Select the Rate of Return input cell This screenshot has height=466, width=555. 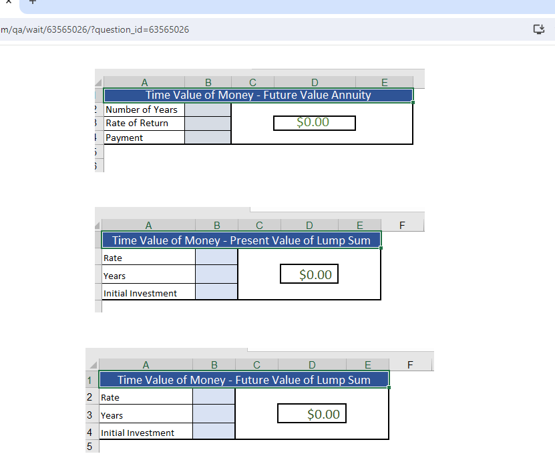[x=208, y=123]
